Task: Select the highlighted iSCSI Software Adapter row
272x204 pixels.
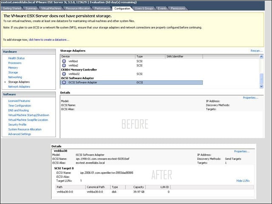Action: tap(131, 82)
